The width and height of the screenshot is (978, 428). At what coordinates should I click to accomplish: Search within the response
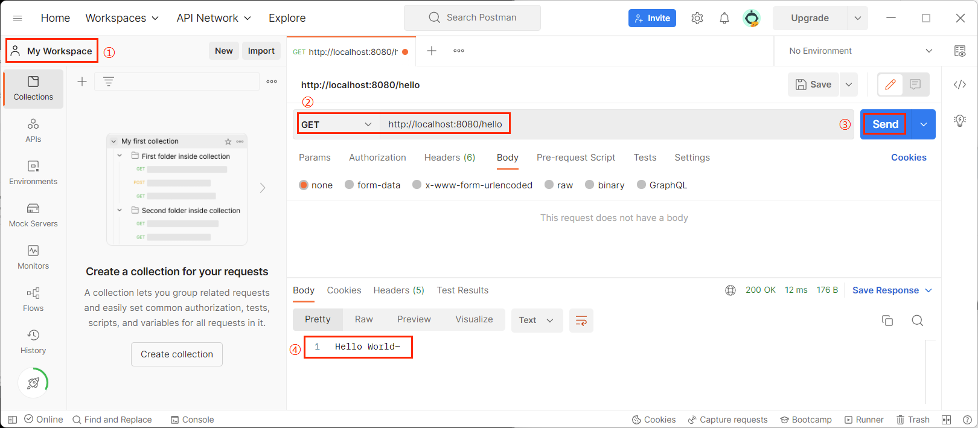[x=918, y=321]
